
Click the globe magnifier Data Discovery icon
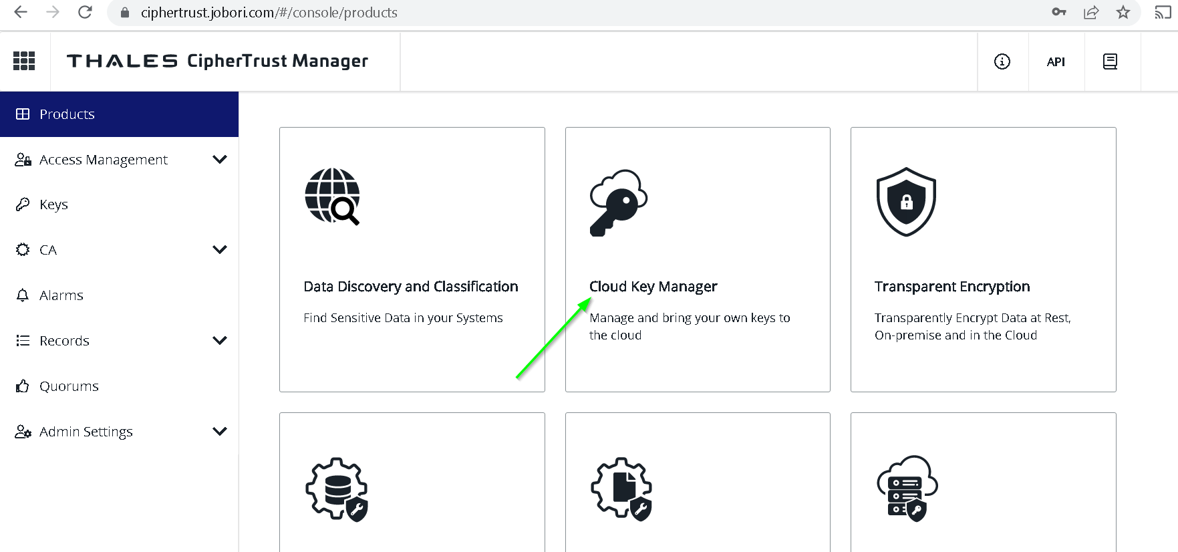click(x=332, y=196)
